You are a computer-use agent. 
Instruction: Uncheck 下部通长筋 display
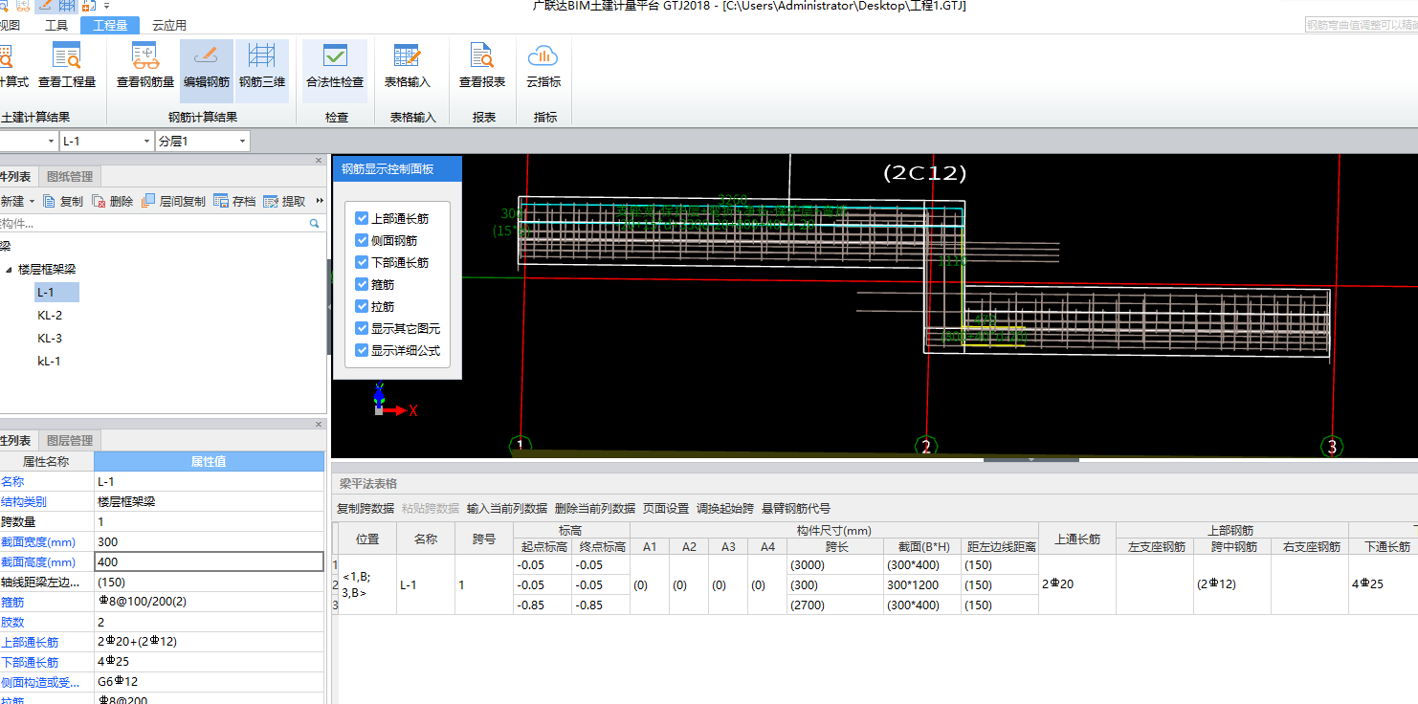coord(362,262)
